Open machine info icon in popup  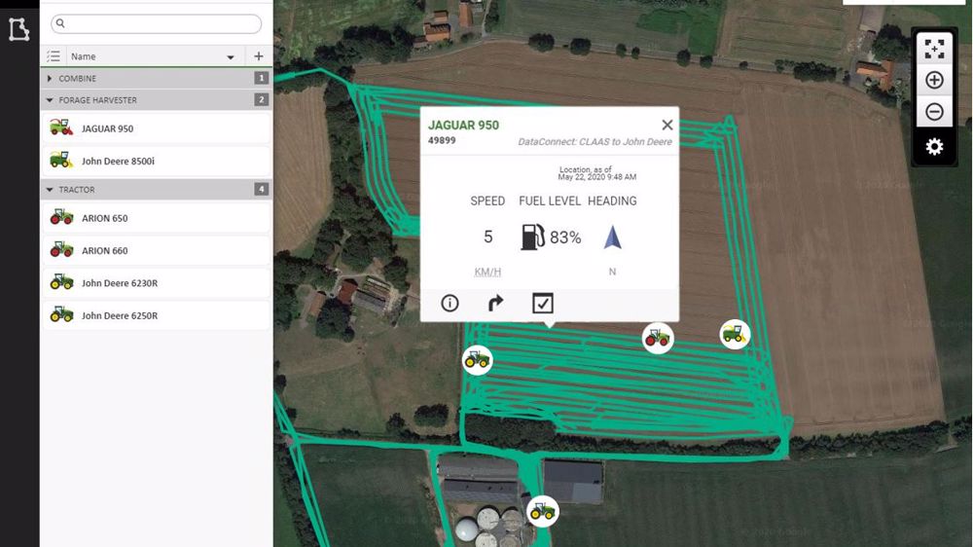pos(450,303)
